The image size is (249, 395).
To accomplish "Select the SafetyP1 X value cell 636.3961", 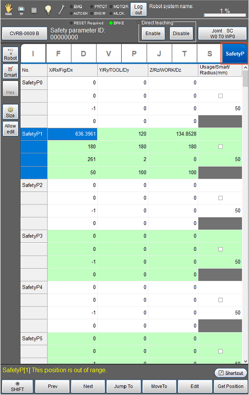I will click(x=72, y=134).
